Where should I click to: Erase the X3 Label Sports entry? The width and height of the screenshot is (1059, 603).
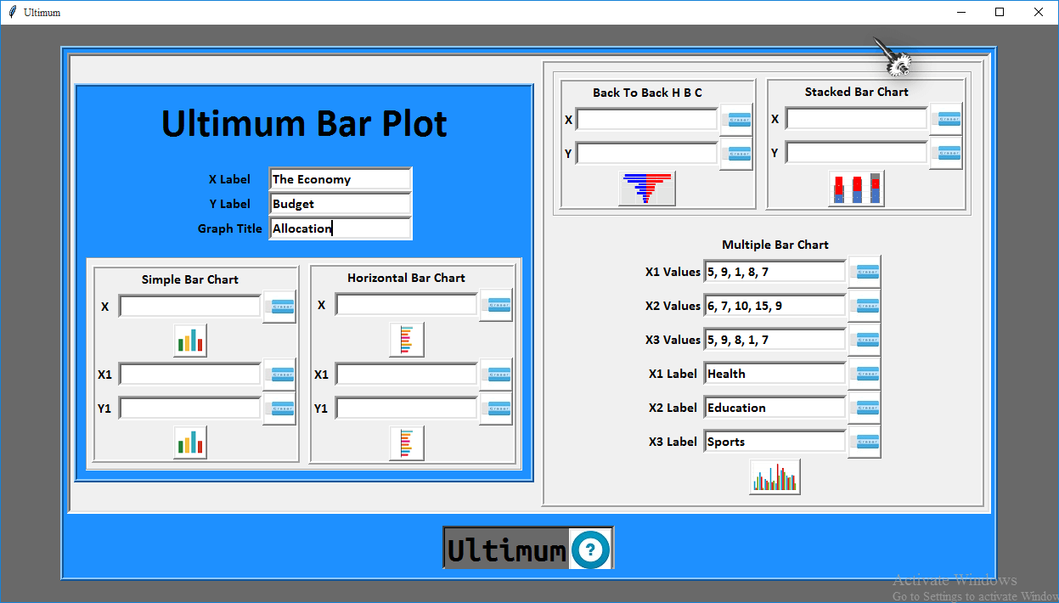click(865, 442)
